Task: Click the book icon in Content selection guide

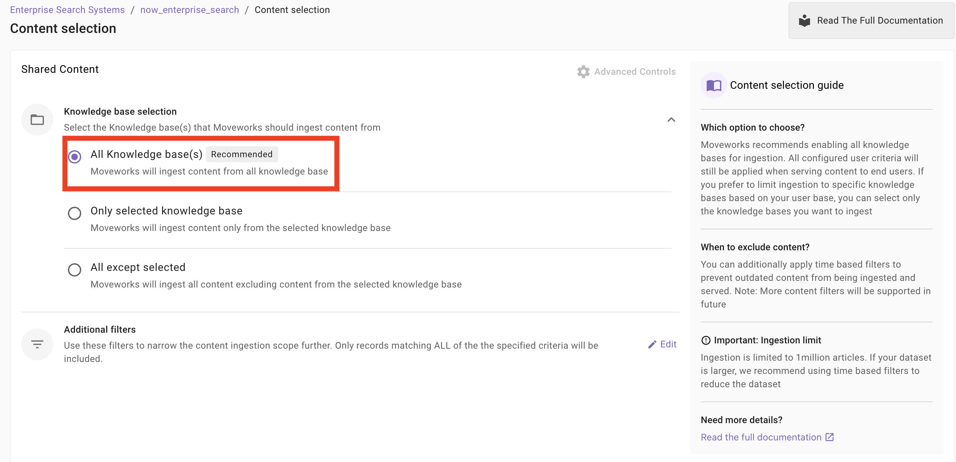Action: (x=713, y=85)
